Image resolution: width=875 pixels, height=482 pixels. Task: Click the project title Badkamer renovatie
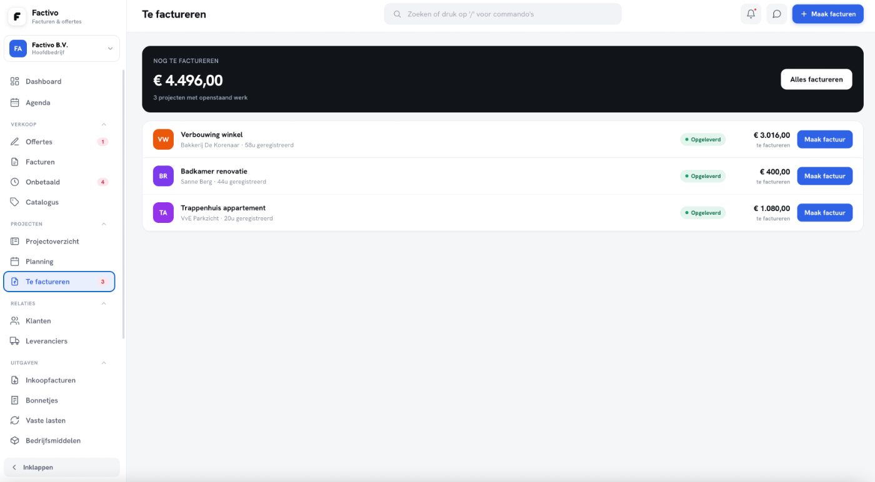[214, 171]
